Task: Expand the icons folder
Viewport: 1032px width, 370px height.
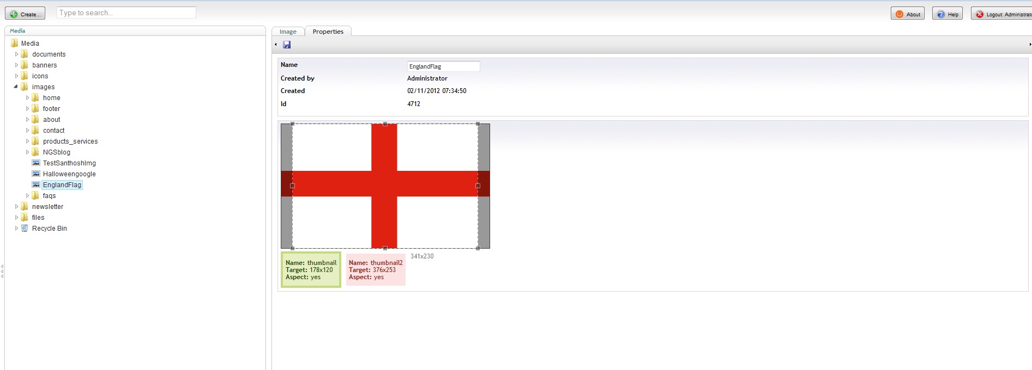Action: pyautogui.click(x=16, y=76)
